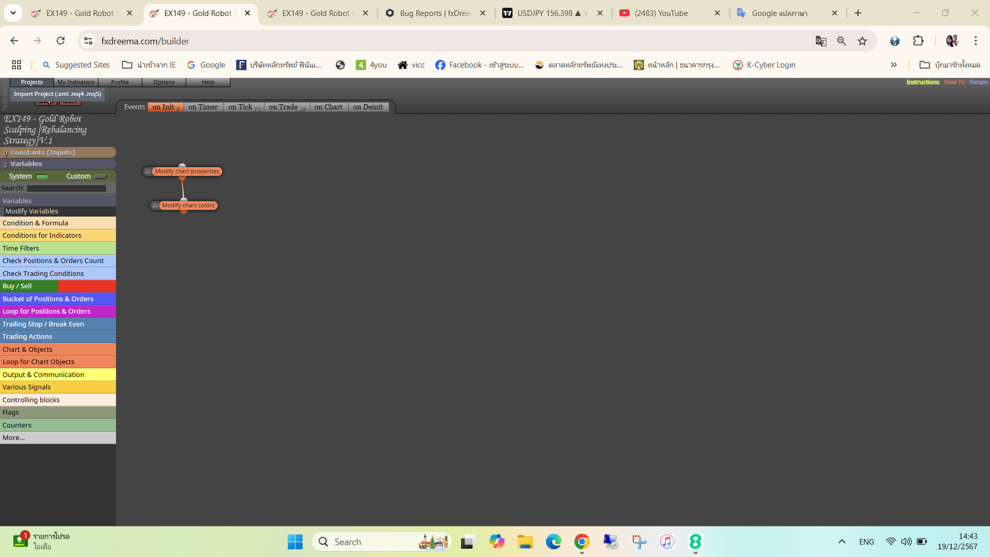Launch File Explorer from the taskbar
The width and height of the screenshot is (990, 557).
pyautogui.click(x=525, y=542)
